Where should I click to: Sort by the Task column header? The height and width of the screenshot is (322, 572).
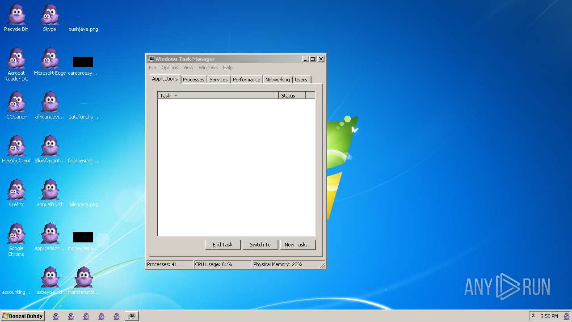[x=218, y=95]
